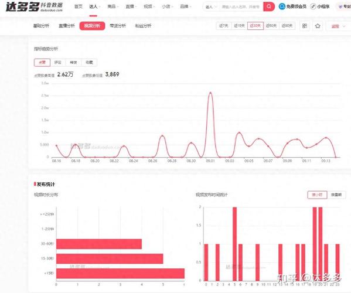The width and height of the screenshot is (351, 293).
Task: Click the 15-30秒 bar in duration chart
Action: 110,259
